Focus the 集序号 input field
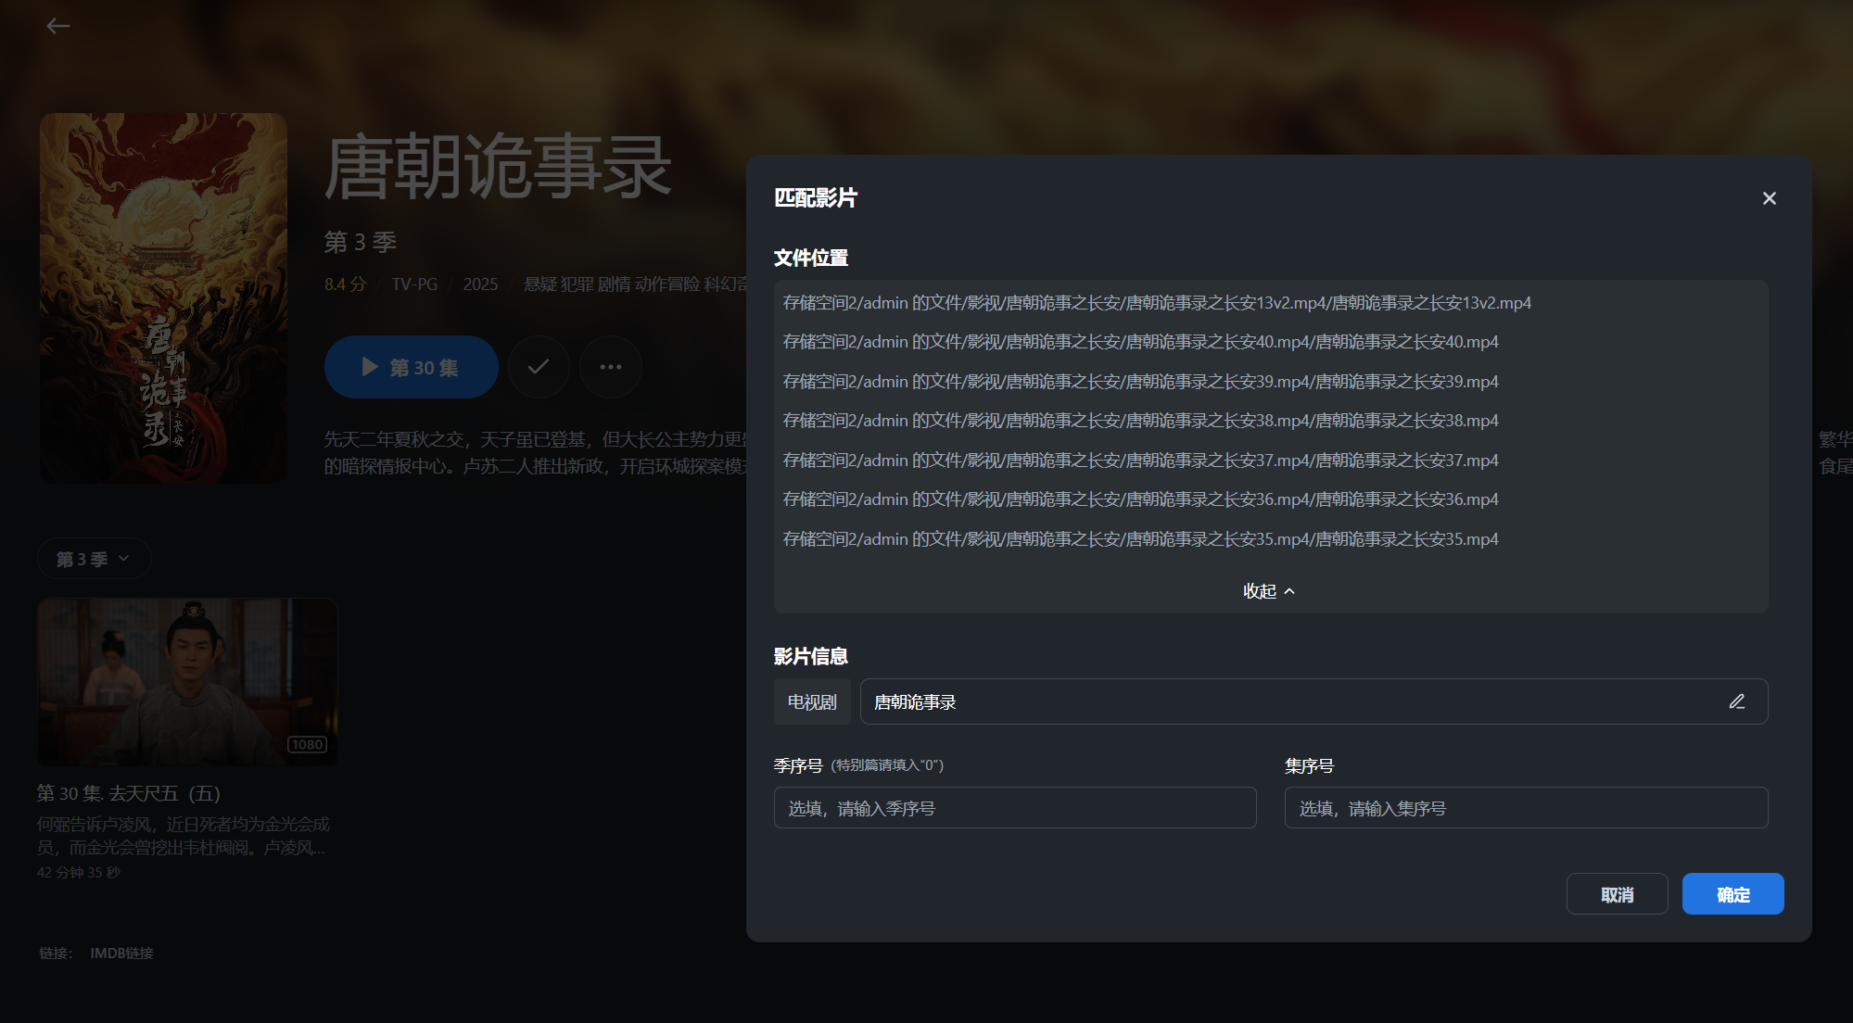This screenshot has height=1023, width=1853. [x=1525, y=808]
